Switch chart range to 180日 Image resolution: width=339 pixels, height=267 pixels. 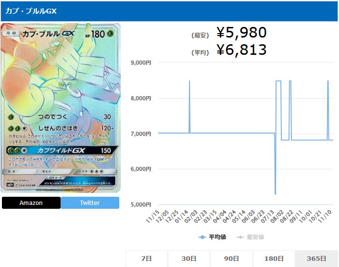pyautogui.click(x=274, y=258)
